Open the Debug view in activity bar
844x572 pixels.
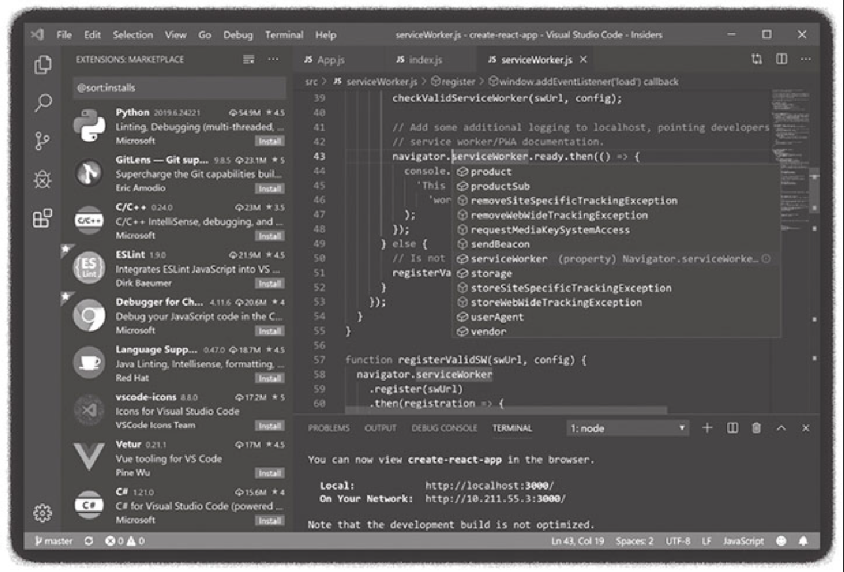[x=43, y=179]
